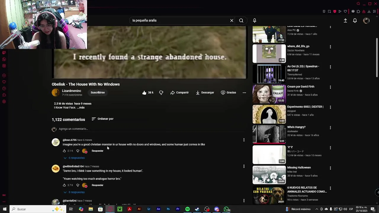The width and height of the screenshot is (379, 213).
Task: Open Photoshop from taskbar
Action: pyautogui.click(x=168, y=209)
